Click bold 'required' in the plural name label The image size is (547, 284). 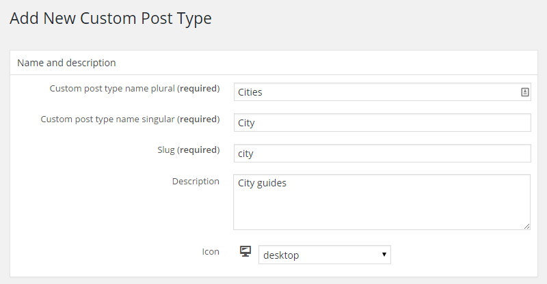pos(198,89)
